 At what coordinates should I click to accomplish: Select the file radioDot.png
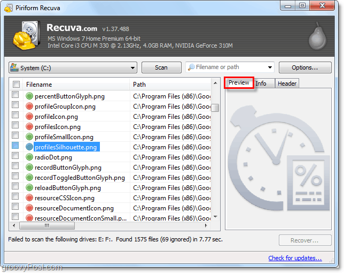[53, 157]
